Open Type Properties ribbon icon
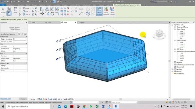Screen dimensions: 195x109 tap(9, 9)
